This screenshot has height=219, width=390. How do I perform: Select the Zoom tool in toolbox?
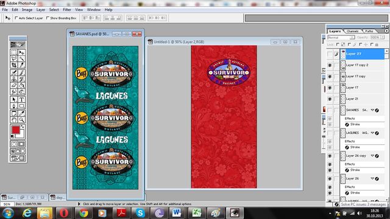22,120
